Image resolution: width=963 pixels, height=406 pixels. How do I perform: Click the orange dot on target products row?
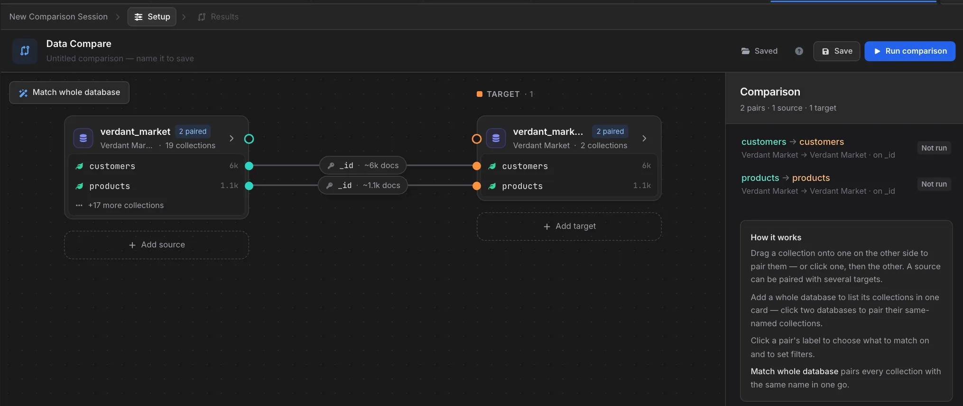pyautogui.click(x=477, y=186)
